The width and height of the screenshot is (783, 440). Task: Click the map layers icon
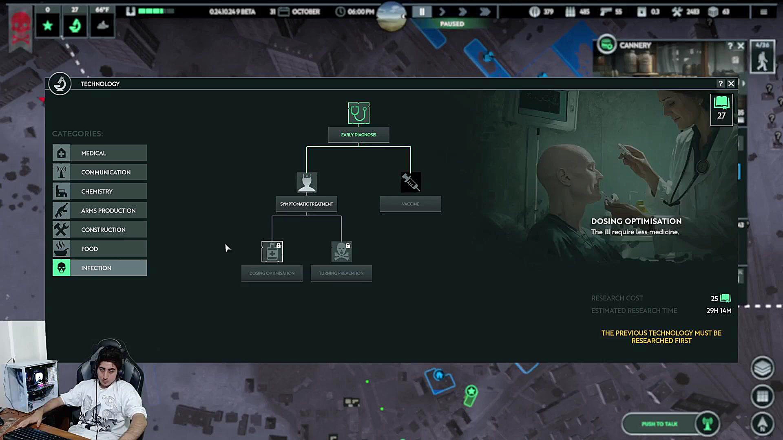click(762, 368)
